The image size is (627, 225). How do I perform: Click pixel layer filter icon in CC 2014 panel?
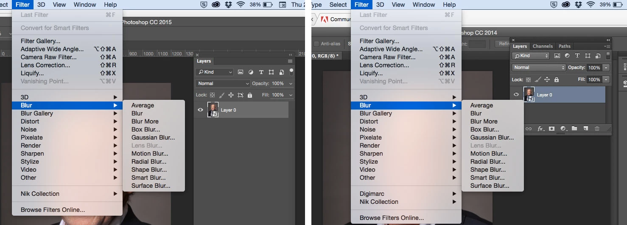click(x=557, y=56)
